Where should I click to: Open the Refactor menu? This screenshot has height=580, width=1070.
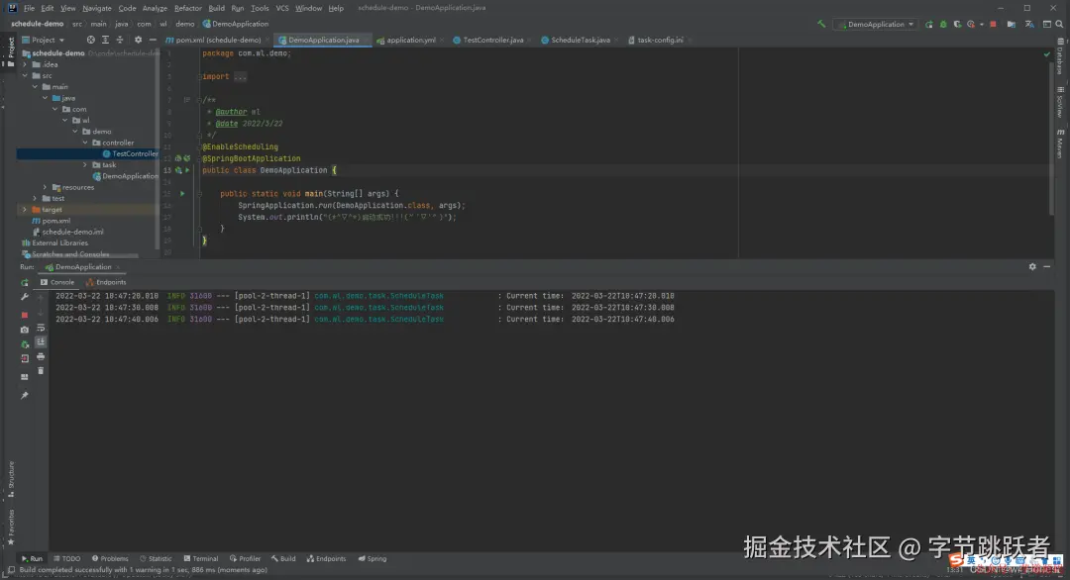[187, 8]
